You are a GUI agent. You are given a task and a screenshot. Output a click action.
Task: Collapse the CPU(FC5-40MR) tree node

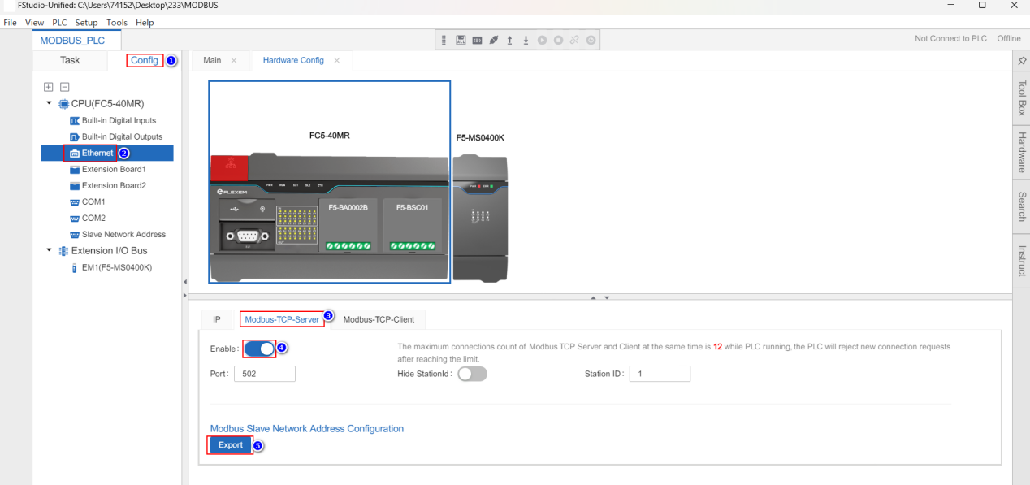49,103
